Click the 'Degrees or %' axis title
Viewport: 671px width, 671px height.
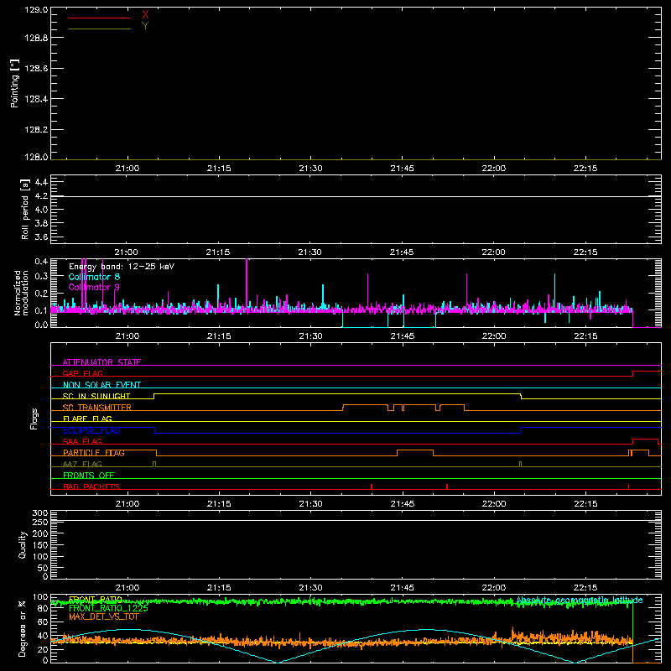click(22, 628)
